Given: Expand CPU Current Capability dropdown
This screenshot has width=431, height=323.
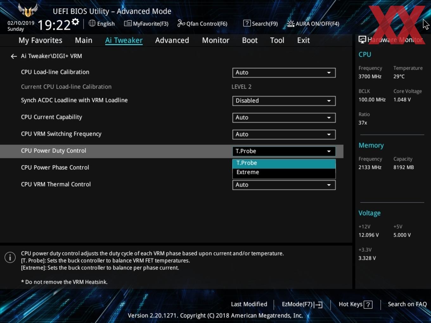Looking at the screenshot, I should [284, 117].
